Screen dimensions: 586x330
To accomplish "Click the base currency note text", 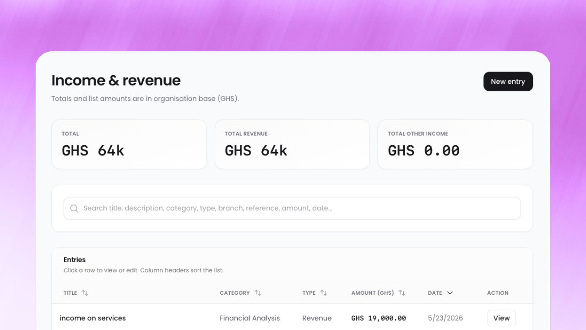I will pos(145,99).
